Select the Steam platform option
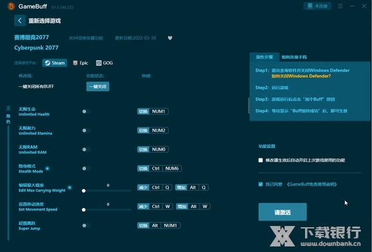 click(55, 63)
